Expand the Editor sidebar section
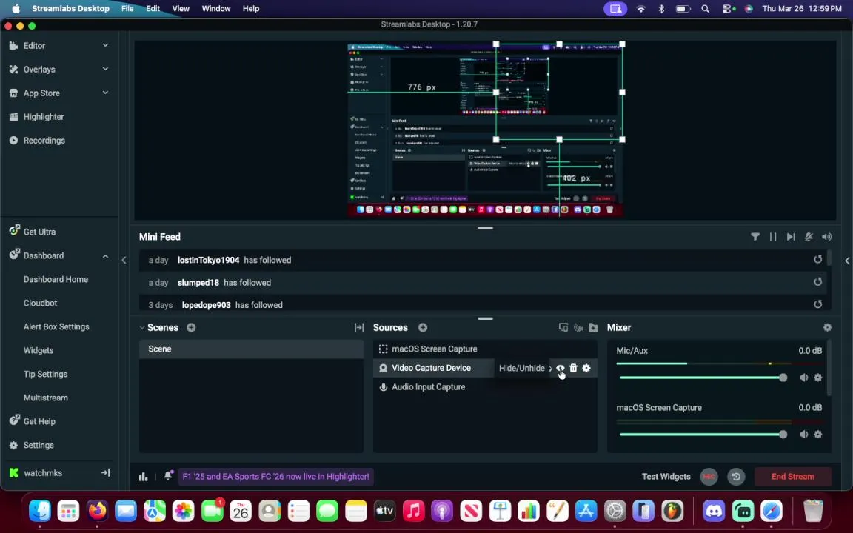The height and width of the screenshot is (533, 853). point(106,45)
